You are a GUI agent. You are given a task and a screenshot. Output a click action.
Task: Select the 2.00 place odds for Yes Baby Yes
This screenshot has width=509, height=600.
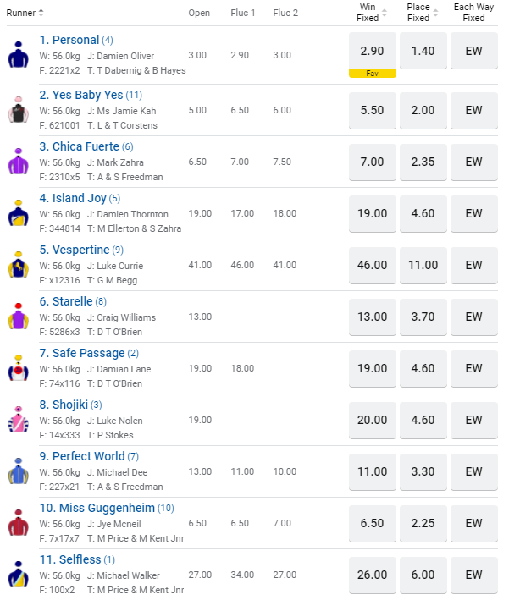[x=423, y=110]
